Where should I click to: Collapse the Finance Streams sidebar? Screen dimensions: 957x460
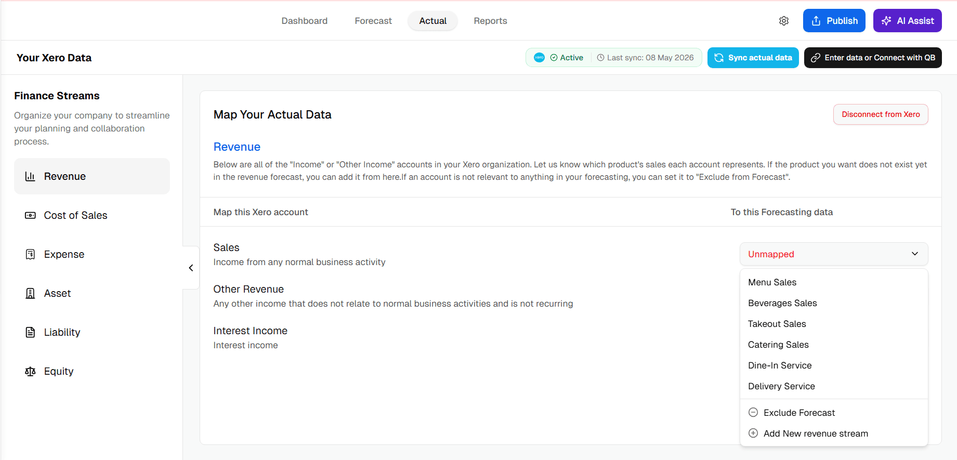coord(191,268)
